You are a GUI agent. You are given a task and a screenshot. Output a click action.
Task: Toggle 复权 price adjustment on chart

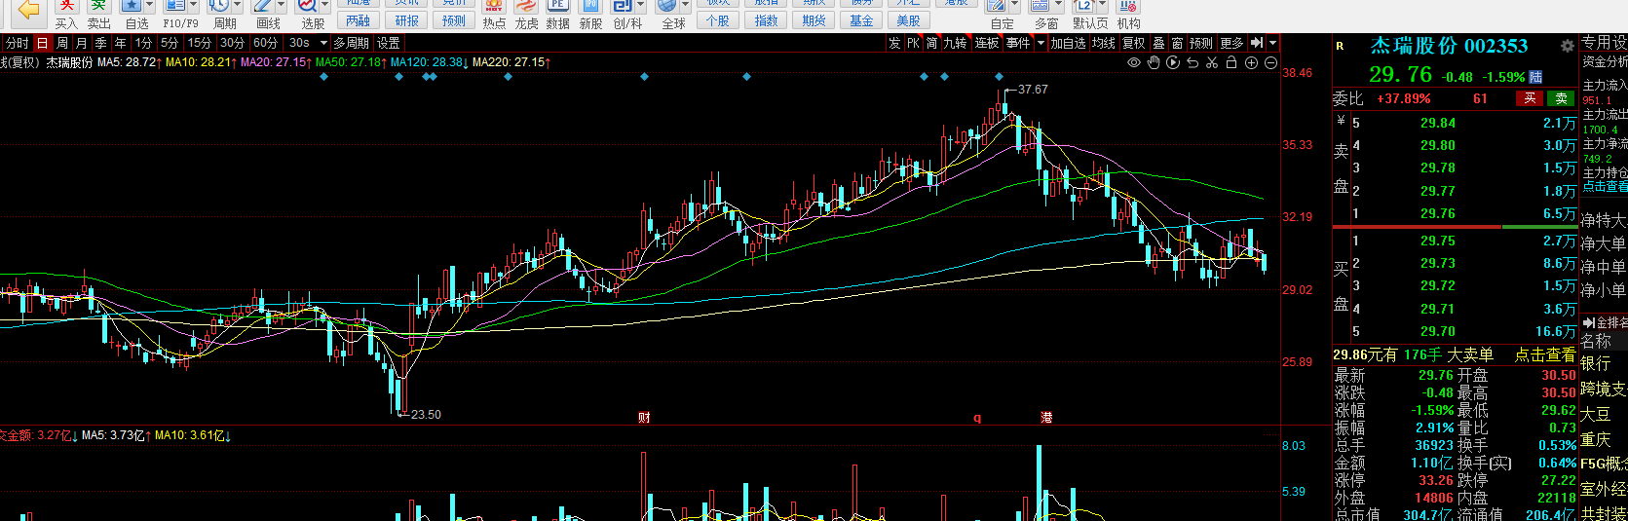point(1133,43)
